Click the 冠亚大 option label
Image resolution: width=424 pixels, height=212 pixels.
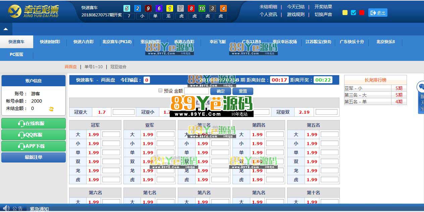coord(81,112)
